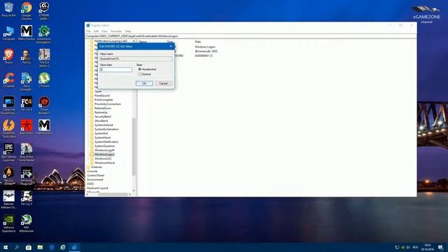Select the Hexadecimal base radio button
The image size is (448, 252).
[x=140, y=69]
